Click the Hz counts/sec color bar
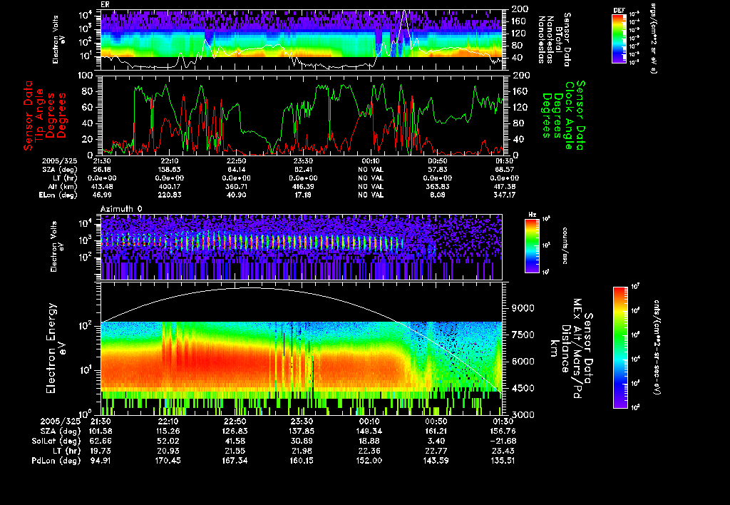This screenshot has width=730, height=505. (532, 245)
